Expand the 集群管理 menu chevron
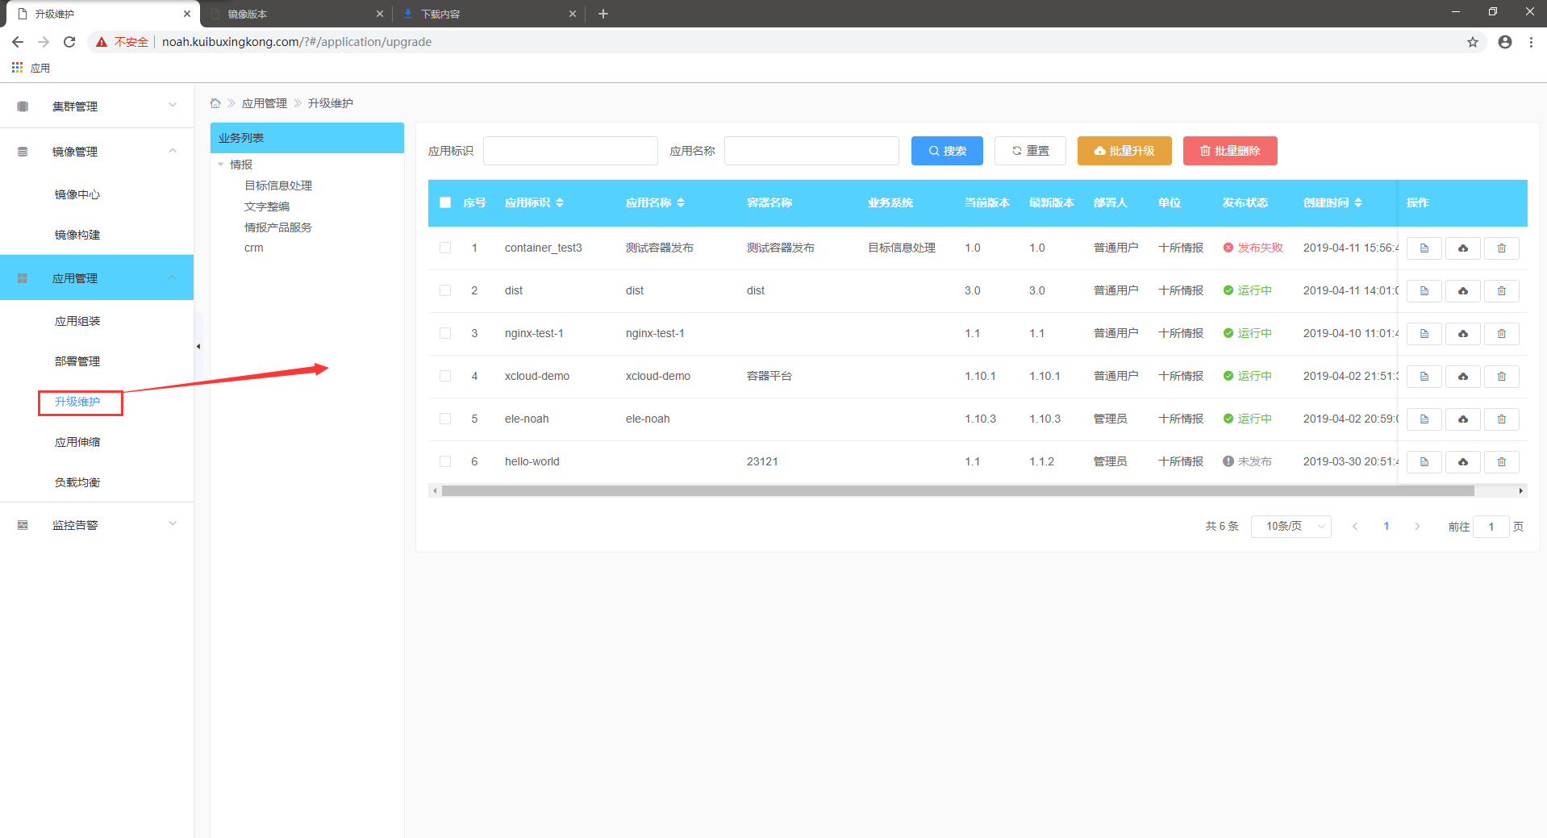This screenshot has width=1547, height=838. click(x=173, y=105)
